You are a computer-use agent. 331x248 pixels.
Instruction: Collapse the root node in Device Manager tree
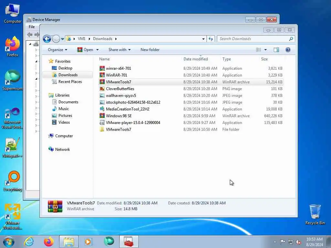30,44
